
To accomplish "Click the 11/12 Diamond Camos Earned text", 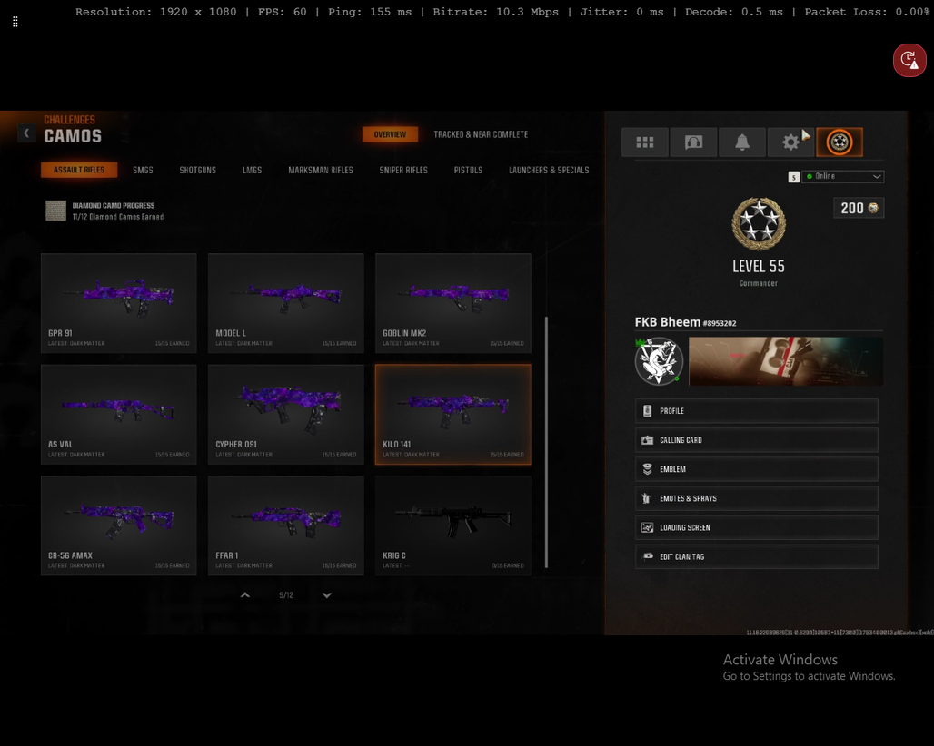I will click(x=118, y=217).
